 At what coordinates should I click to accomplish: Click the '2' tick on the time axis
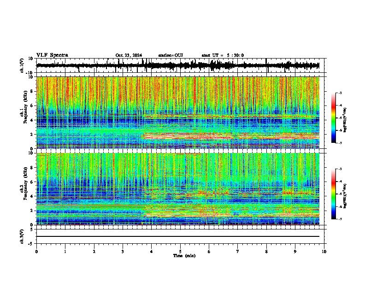[94, 252]
